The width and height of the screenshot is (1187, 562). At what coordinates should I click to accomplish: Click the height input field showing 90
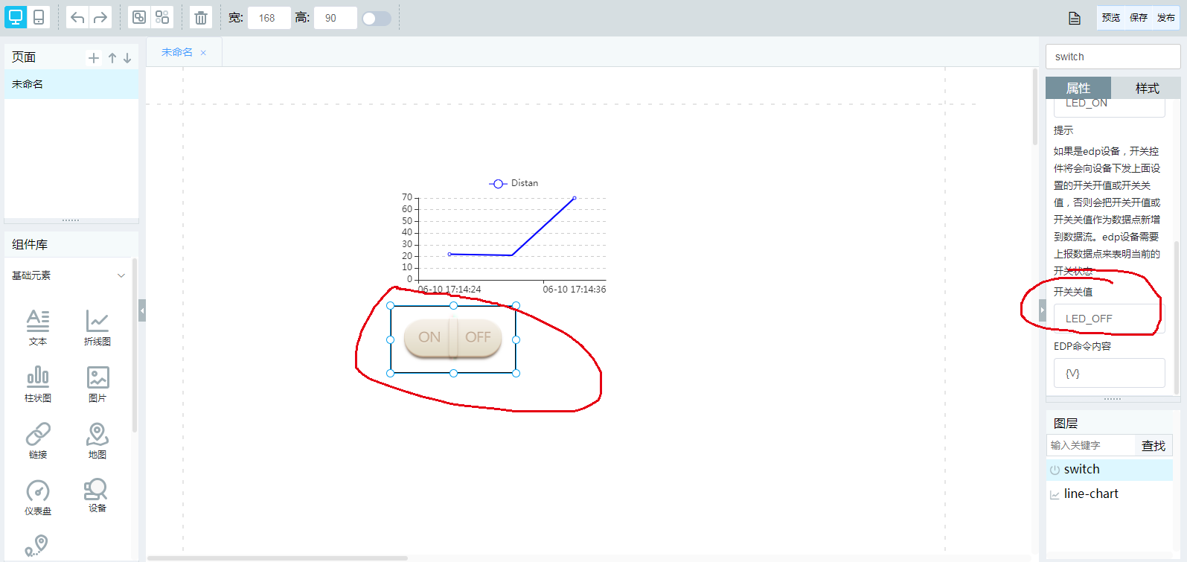click(335, 18)
